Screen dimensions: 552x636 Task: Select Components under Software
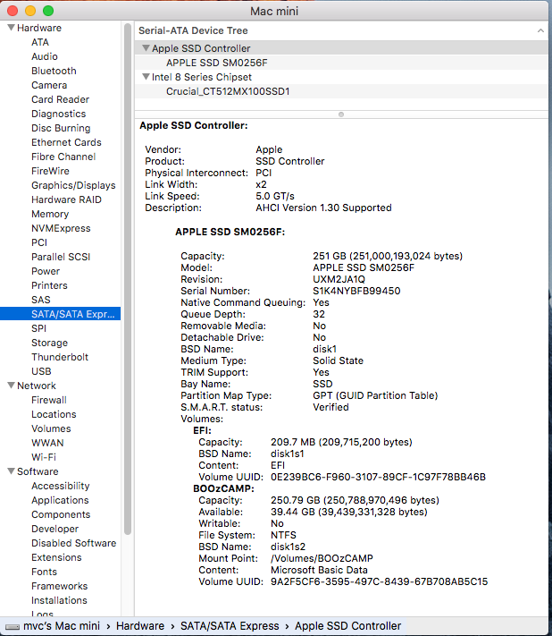pyautogui.click(x=61, y=514)
